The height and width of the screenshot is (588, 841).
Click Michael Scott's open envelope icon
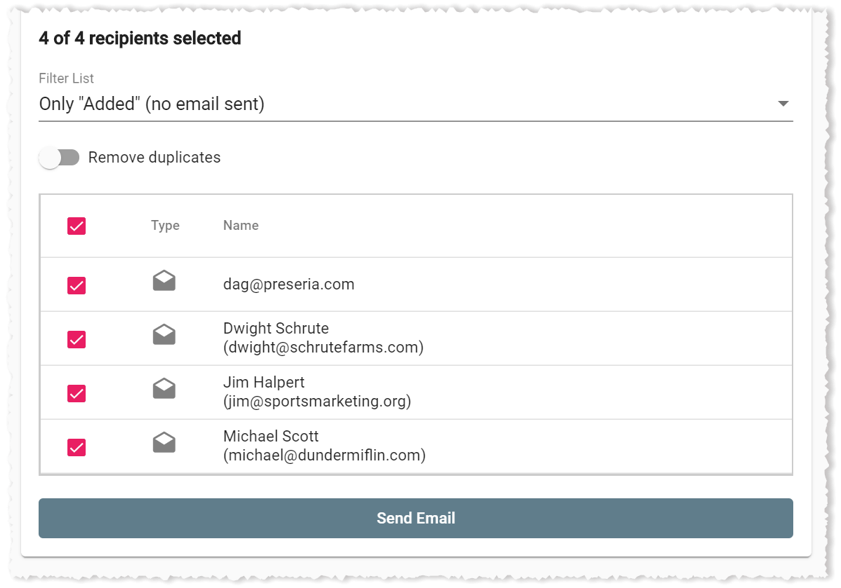point(164,443)
